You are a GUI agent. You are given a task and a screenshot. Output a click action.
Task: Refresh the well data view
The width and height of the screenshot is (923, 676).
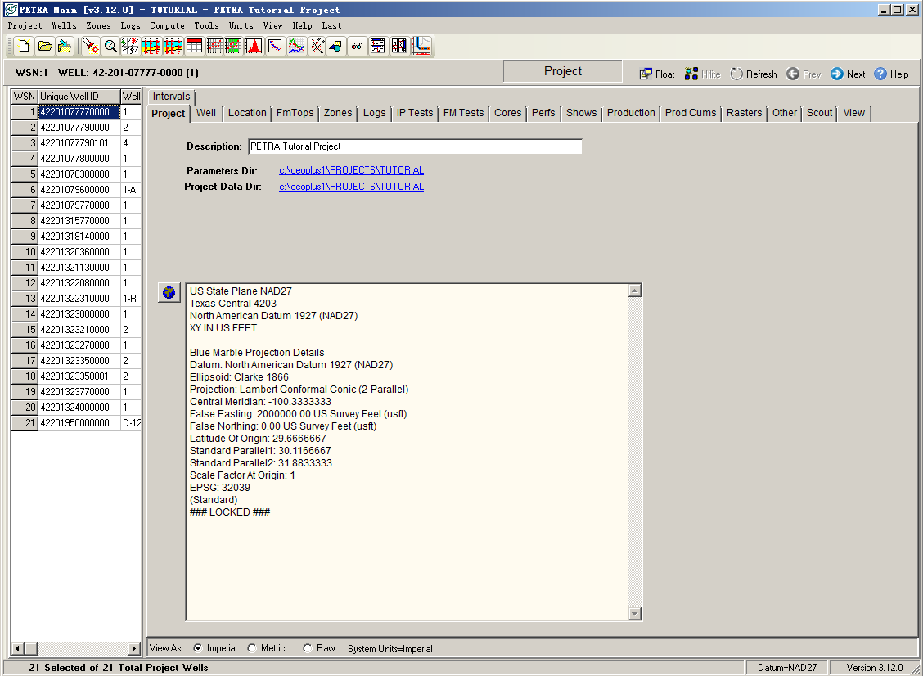click(x=754, y=74)
